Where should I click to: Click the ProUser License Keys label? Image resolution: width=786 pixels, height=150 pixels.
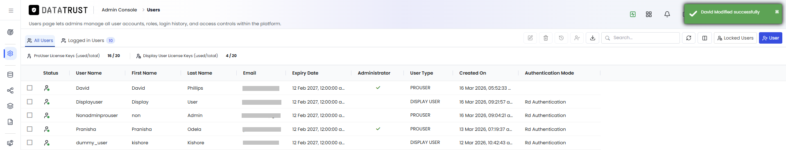pyautogui.click(x=67, y=56)
